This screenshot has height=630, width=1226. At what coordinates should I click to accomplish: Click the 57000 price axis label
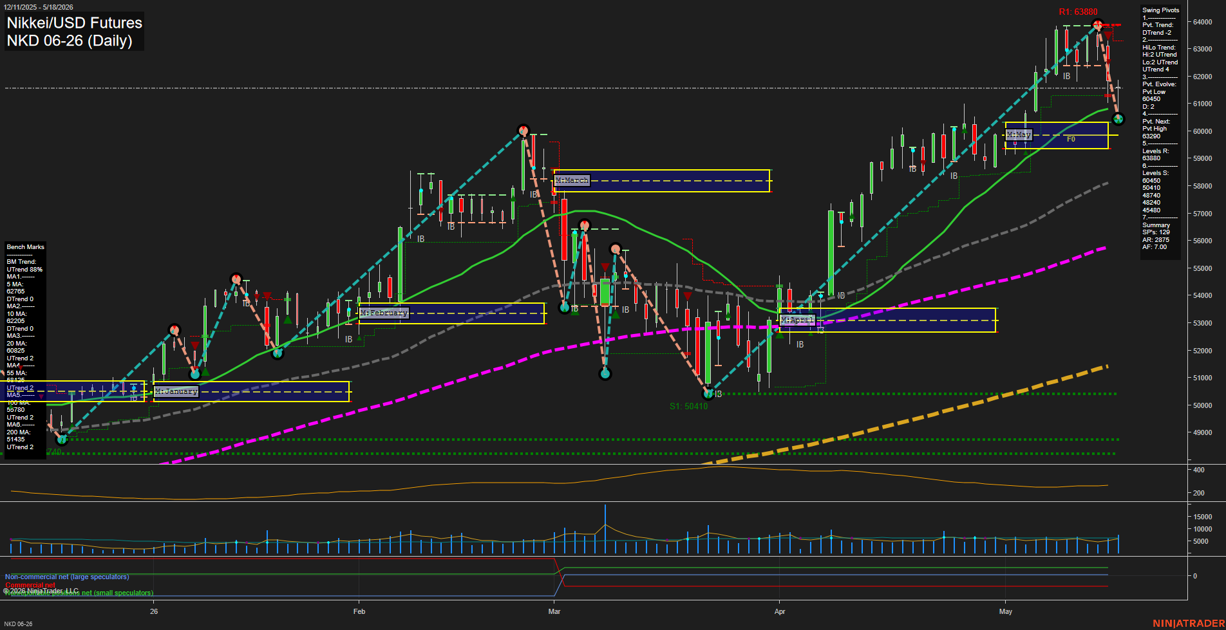pyautogui.click(x=1203, y=214)
